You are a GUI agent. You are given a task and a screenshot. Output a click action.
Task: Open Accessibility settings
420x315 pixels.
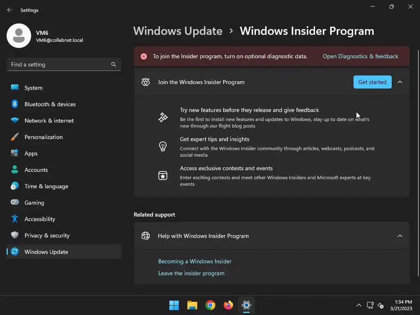pyautogui.click(x=64, y=219)
